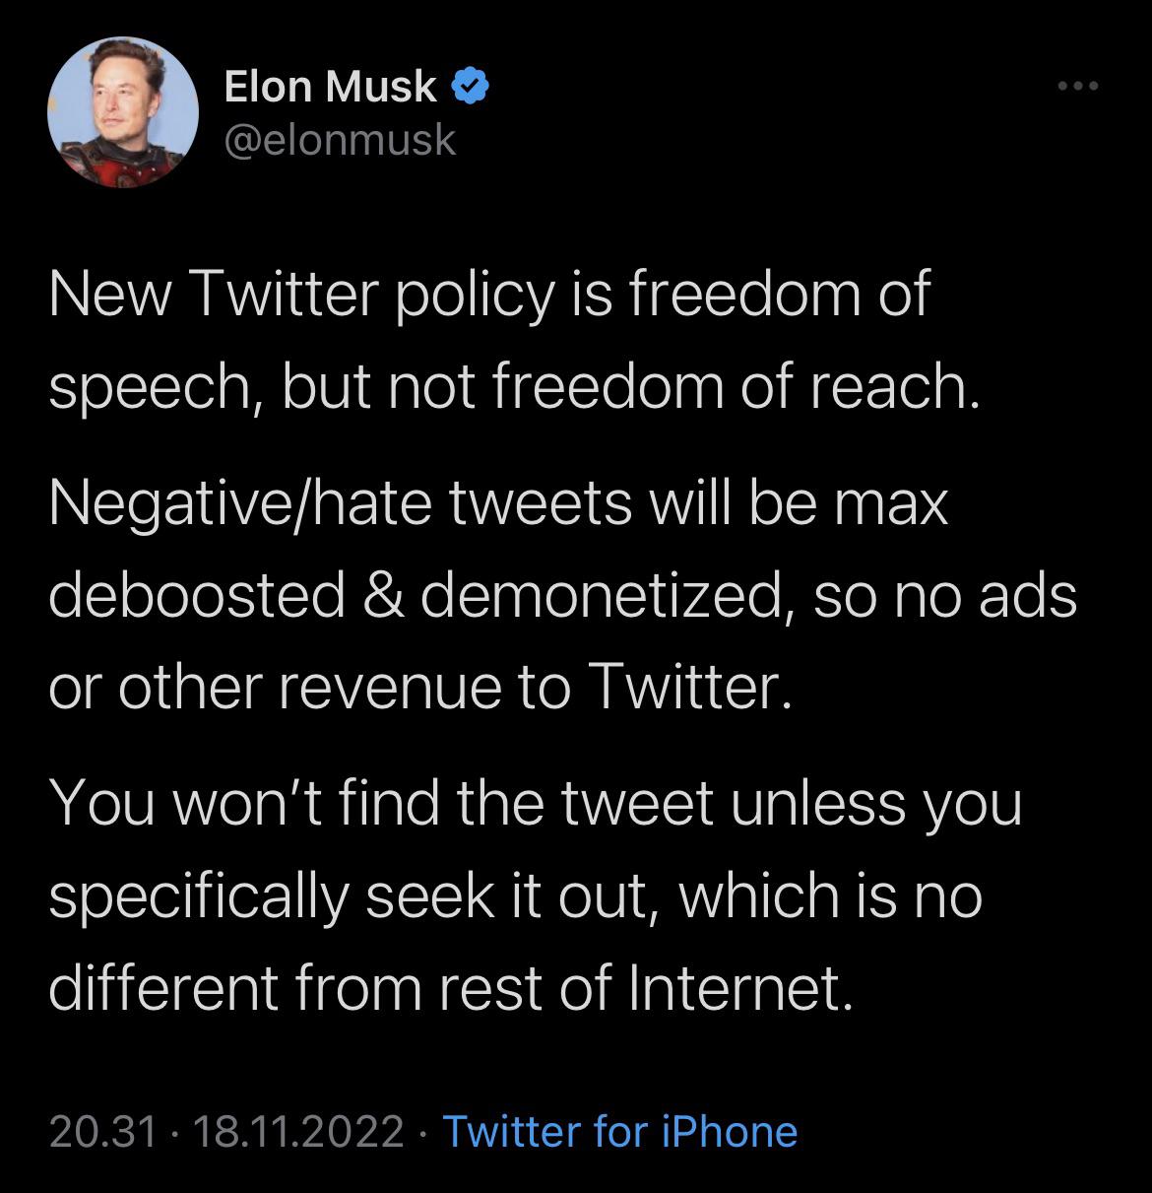Open the three-dot more options menu
This screenshot has height=1193, width=1152.
click(x=1076, y=88)
